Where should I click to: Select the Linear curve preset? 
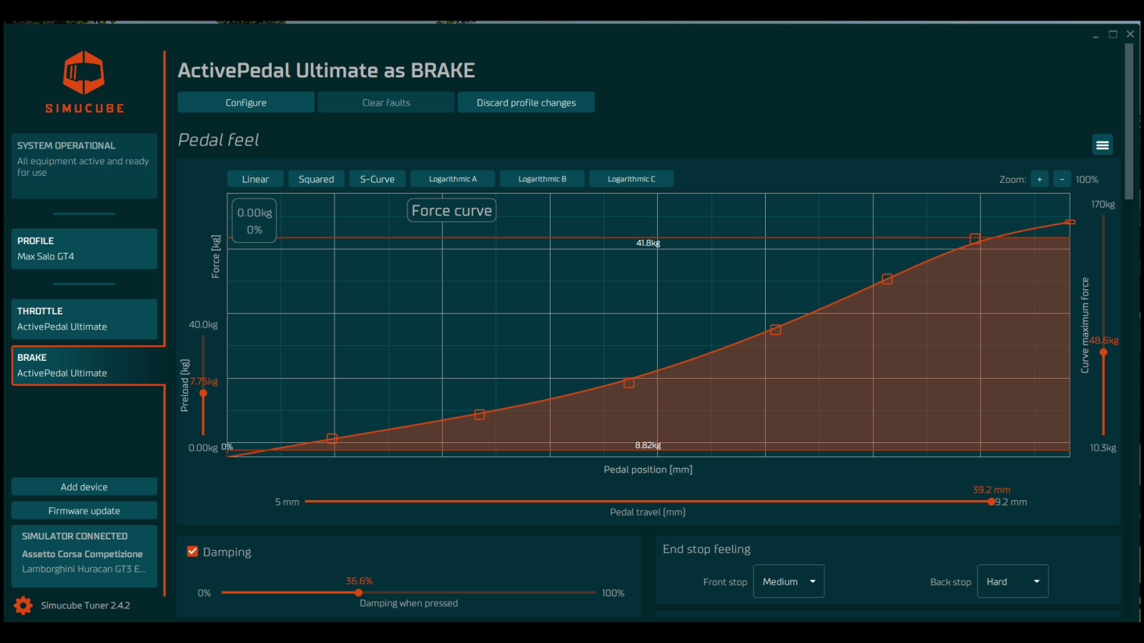(255, 179)
